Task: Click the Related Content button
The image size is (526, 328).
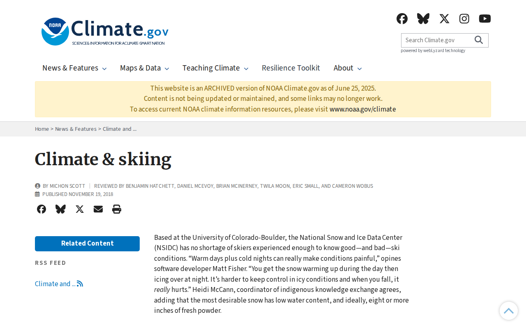Action: 87,244
